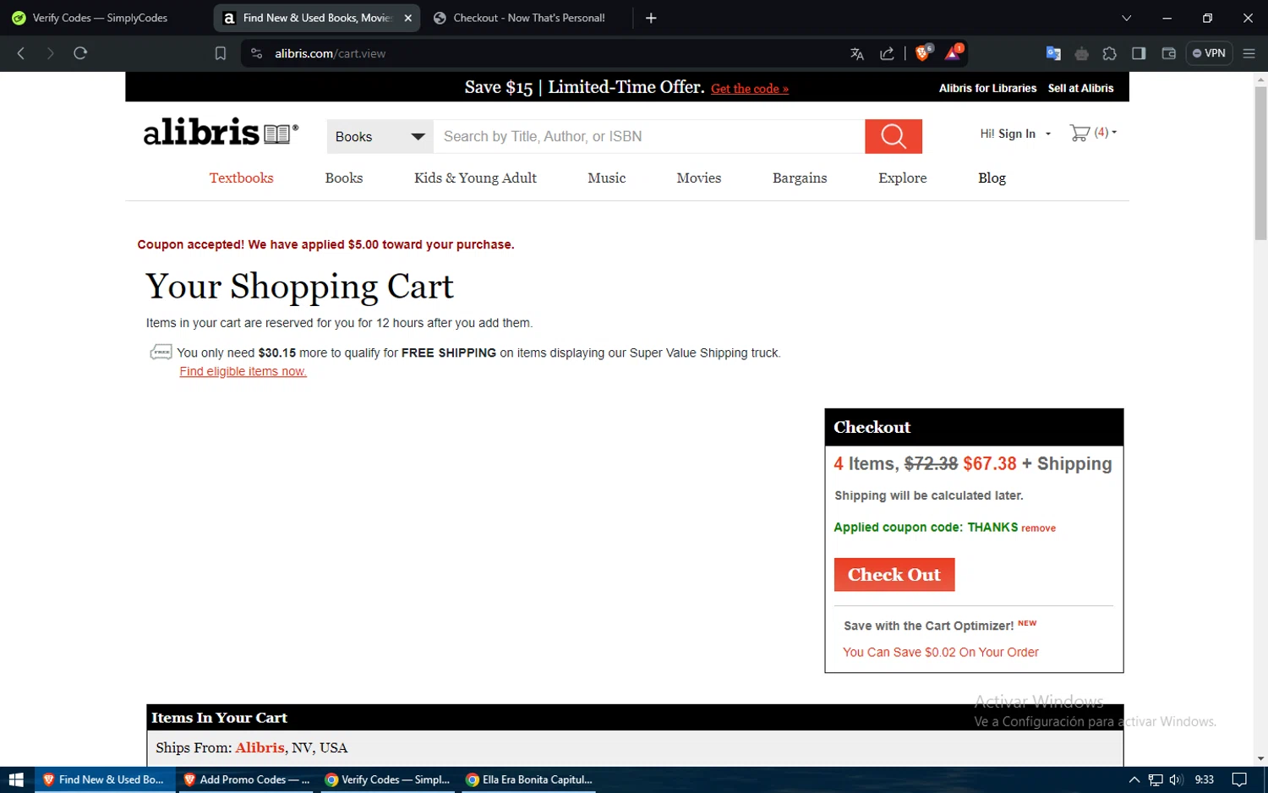The image size is (1268, 793).
Task: Open the Books category dropdown in search
Action: [380, 136]
